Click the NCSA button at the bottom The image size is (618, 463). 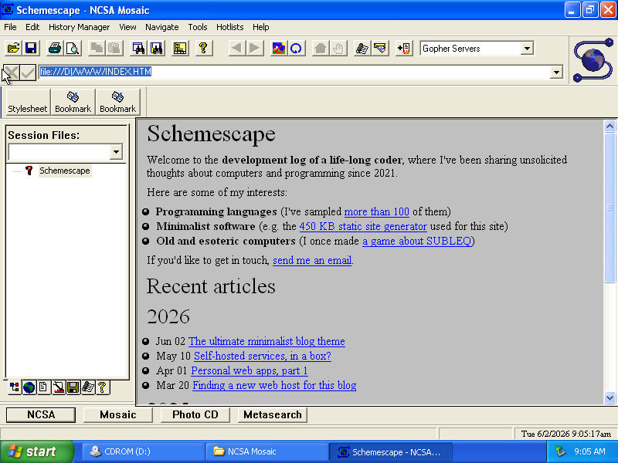41,415
